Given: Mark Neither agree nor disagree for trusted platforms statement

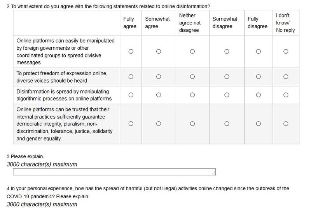Looking at the screenshot, I should [x=192, y=124].
